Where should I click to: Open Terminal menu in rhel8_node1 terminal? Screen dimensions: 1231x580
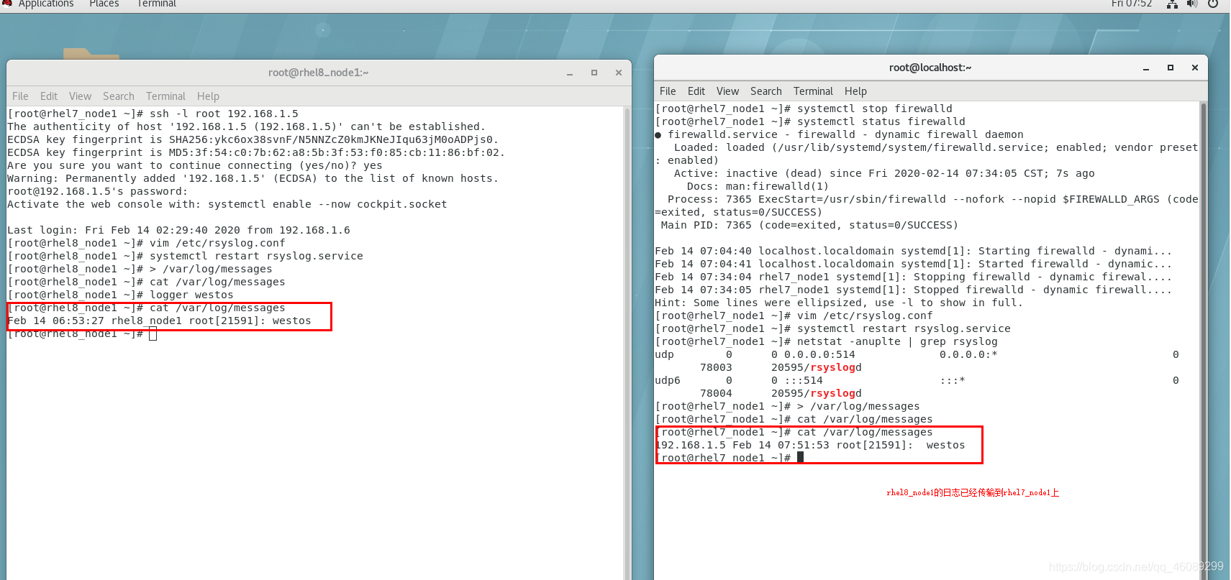(x=165, y=96)
